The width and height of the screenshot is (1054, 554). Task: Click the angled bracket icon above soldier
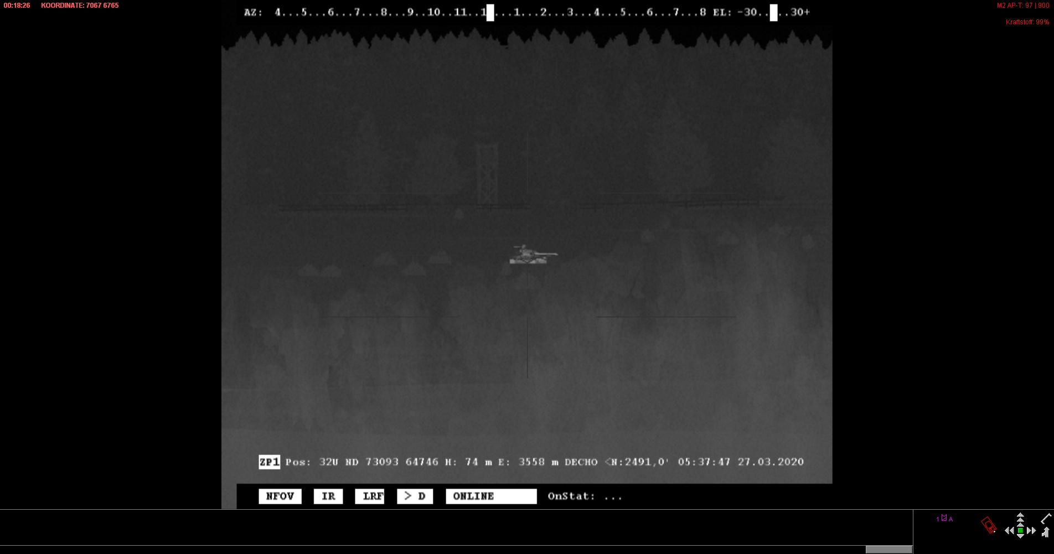point(1046,519)
